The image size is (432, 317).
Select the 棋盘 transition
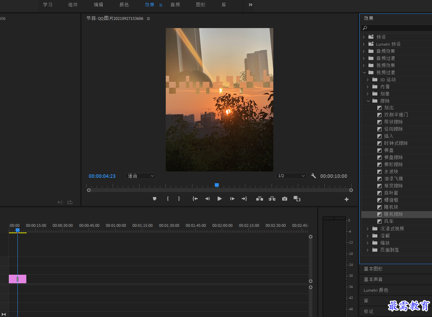[x=389, y=151]
